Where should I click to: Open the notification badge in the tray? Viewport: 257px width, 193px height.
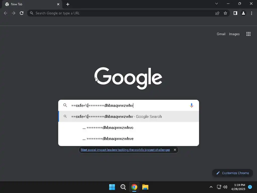(250, 187)
